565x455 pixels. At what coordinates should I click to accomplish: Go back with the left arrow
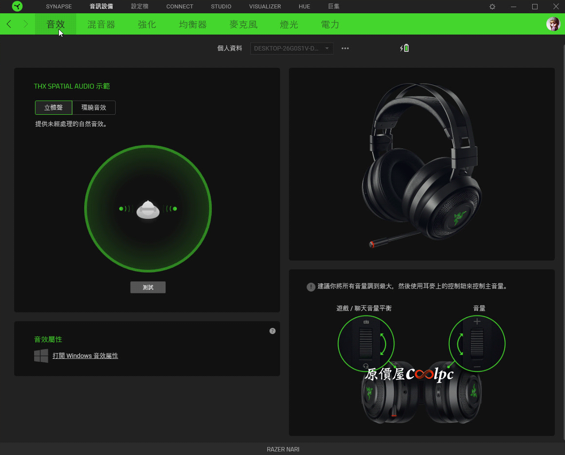(9, 24)
